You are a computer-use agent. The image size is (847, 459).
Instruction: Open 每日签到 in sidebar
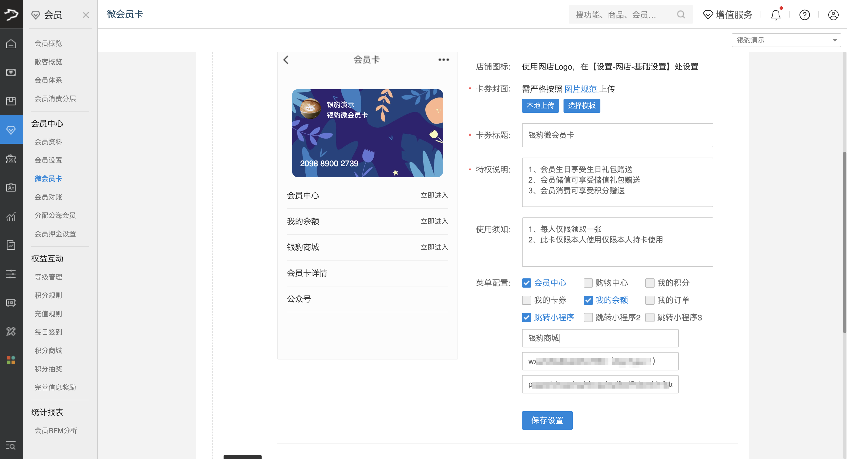tap(48, 332)
